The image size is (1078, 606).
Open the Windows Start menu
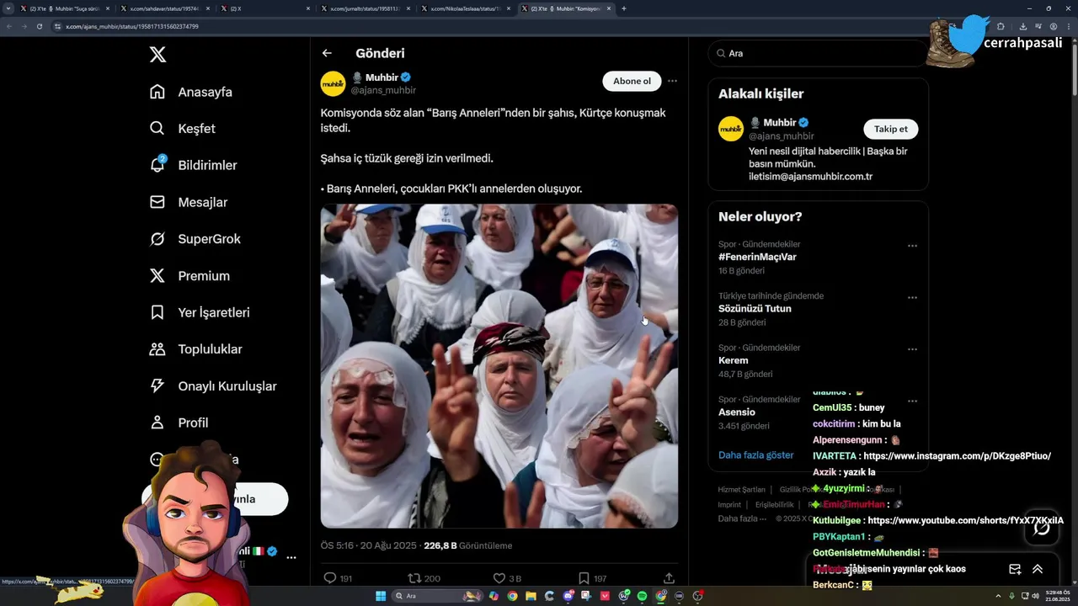click(x=381, y=596)
